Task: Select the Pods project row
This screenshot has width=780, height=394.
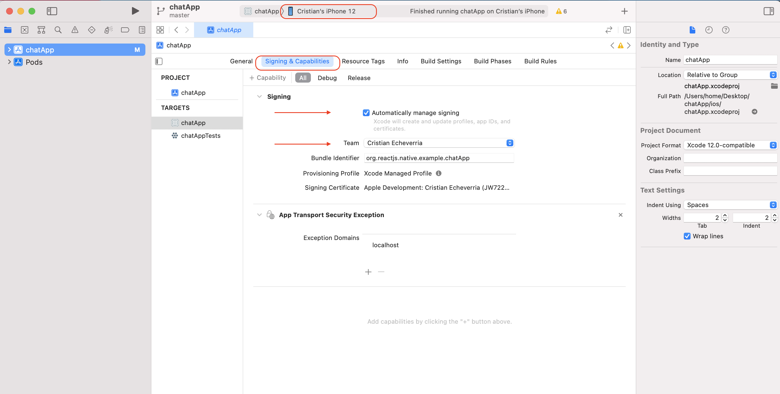Action: (75, 62)
